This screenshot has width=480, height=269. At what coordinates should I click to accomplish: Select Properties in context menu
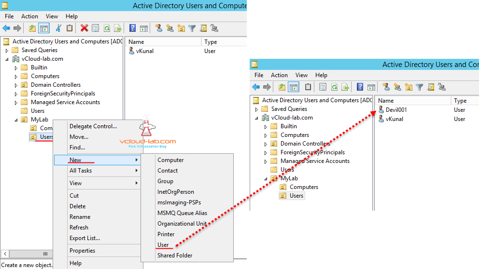(x=83, y=251)
